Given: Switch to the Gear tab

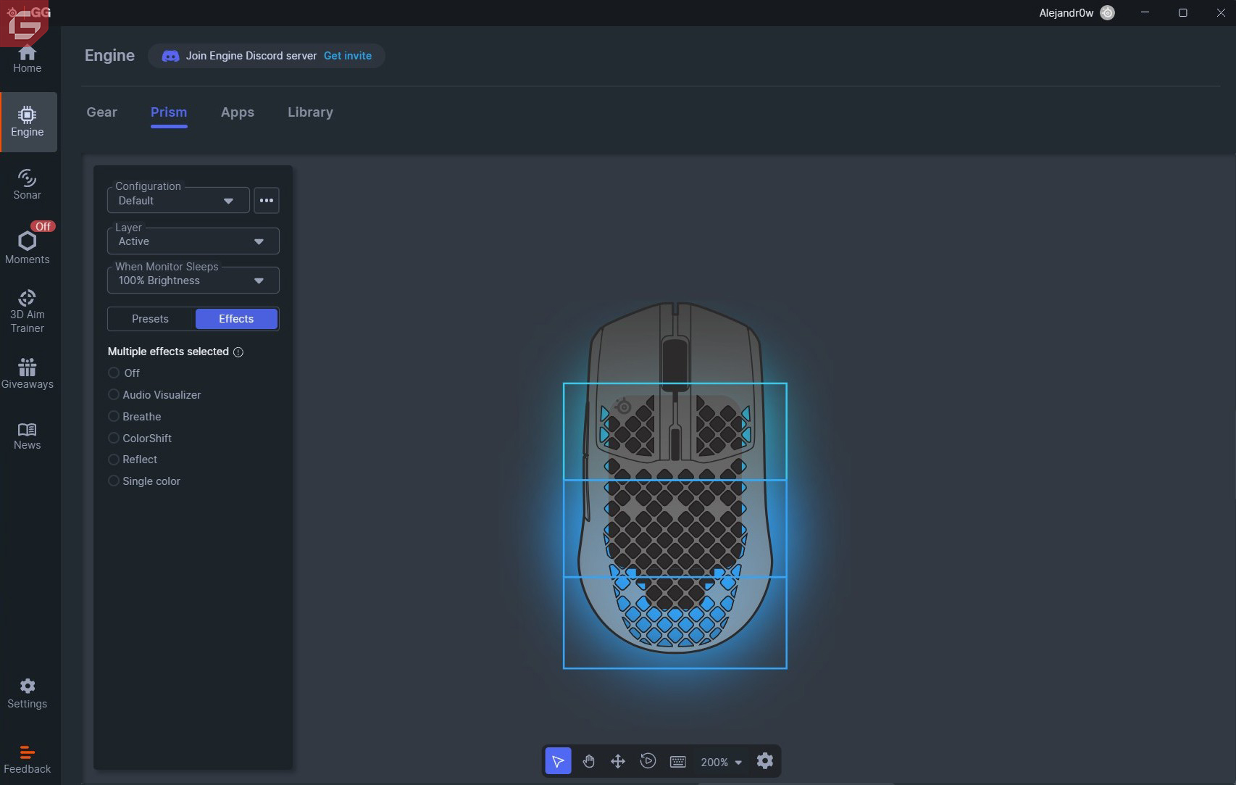Looking at the screenshot, I should (101, 112).
